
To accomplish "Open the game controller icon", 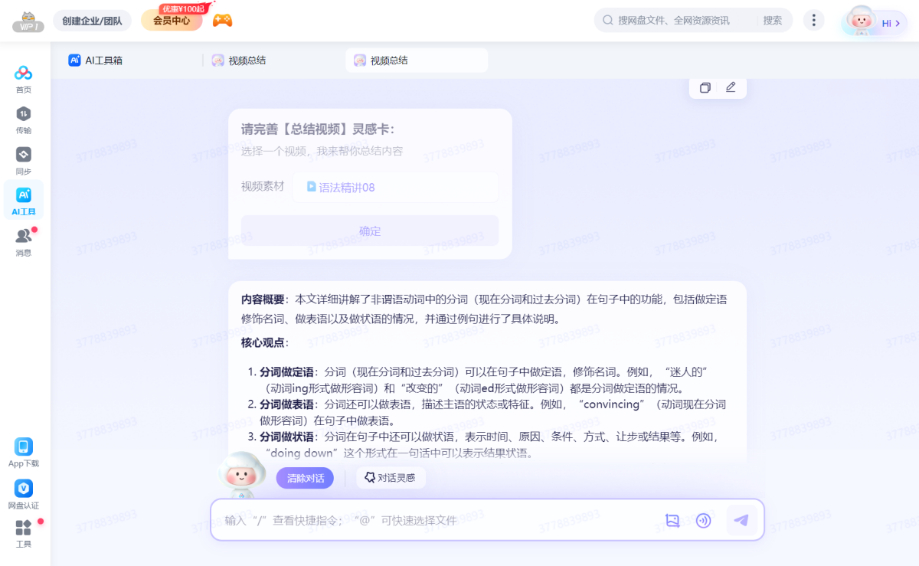I will pos(222,21).
